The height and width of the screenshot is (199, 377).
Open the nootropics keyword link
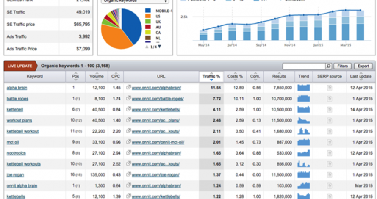coord(16,153)
